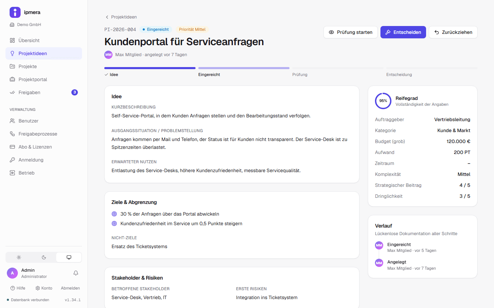Screen dimensions: 494x308
Task: Click the Übersicht dashboard icon
Action: pyautogui.click(x=12, y=40)
